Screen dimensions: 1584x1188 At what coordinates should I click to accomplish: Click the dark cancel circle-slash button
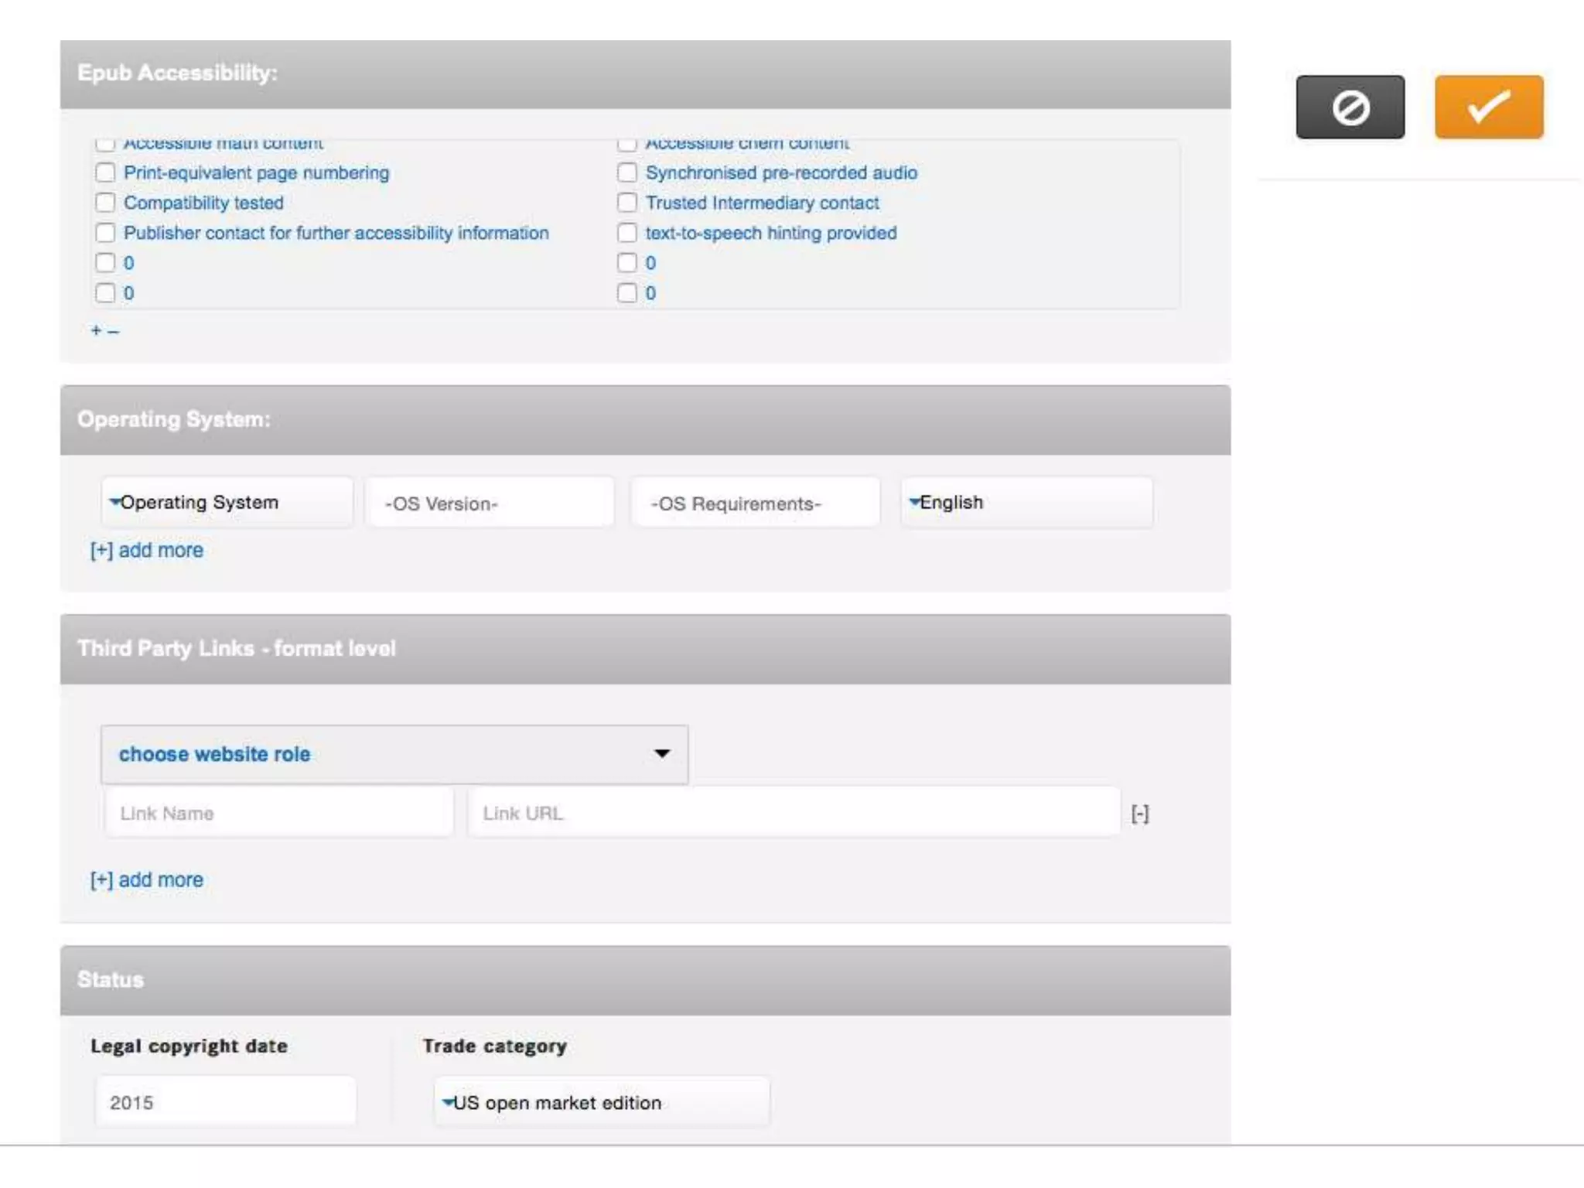point(1350,108)
